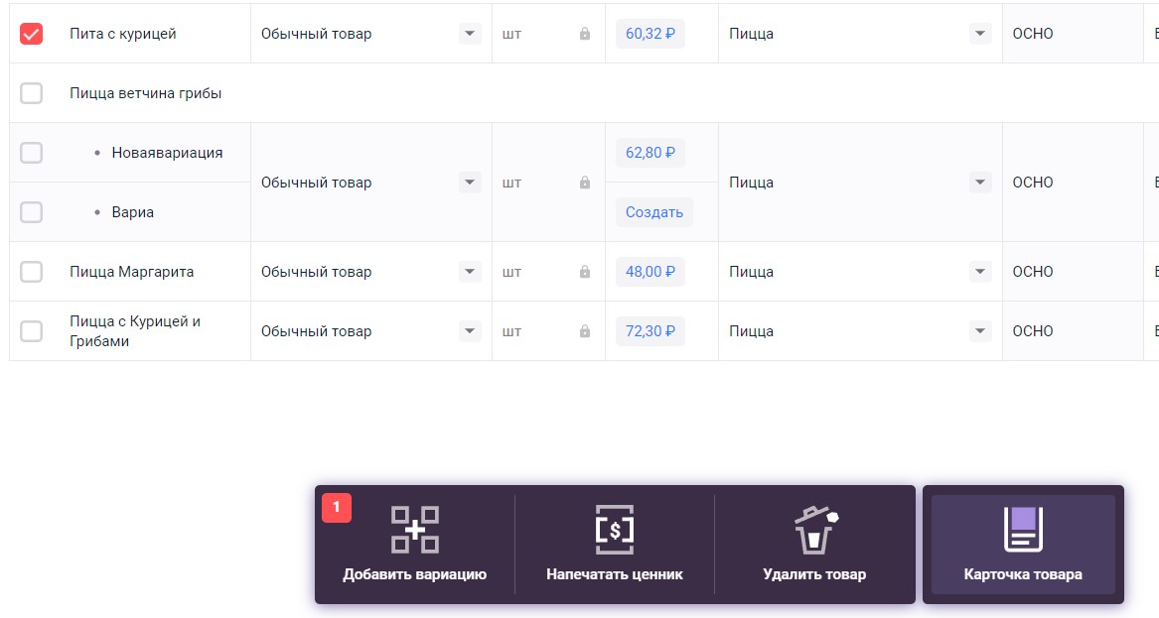Click product name Пита с курицей
Image resolution: width=1159 pixels, height=618 pixels.
[123, 34]
